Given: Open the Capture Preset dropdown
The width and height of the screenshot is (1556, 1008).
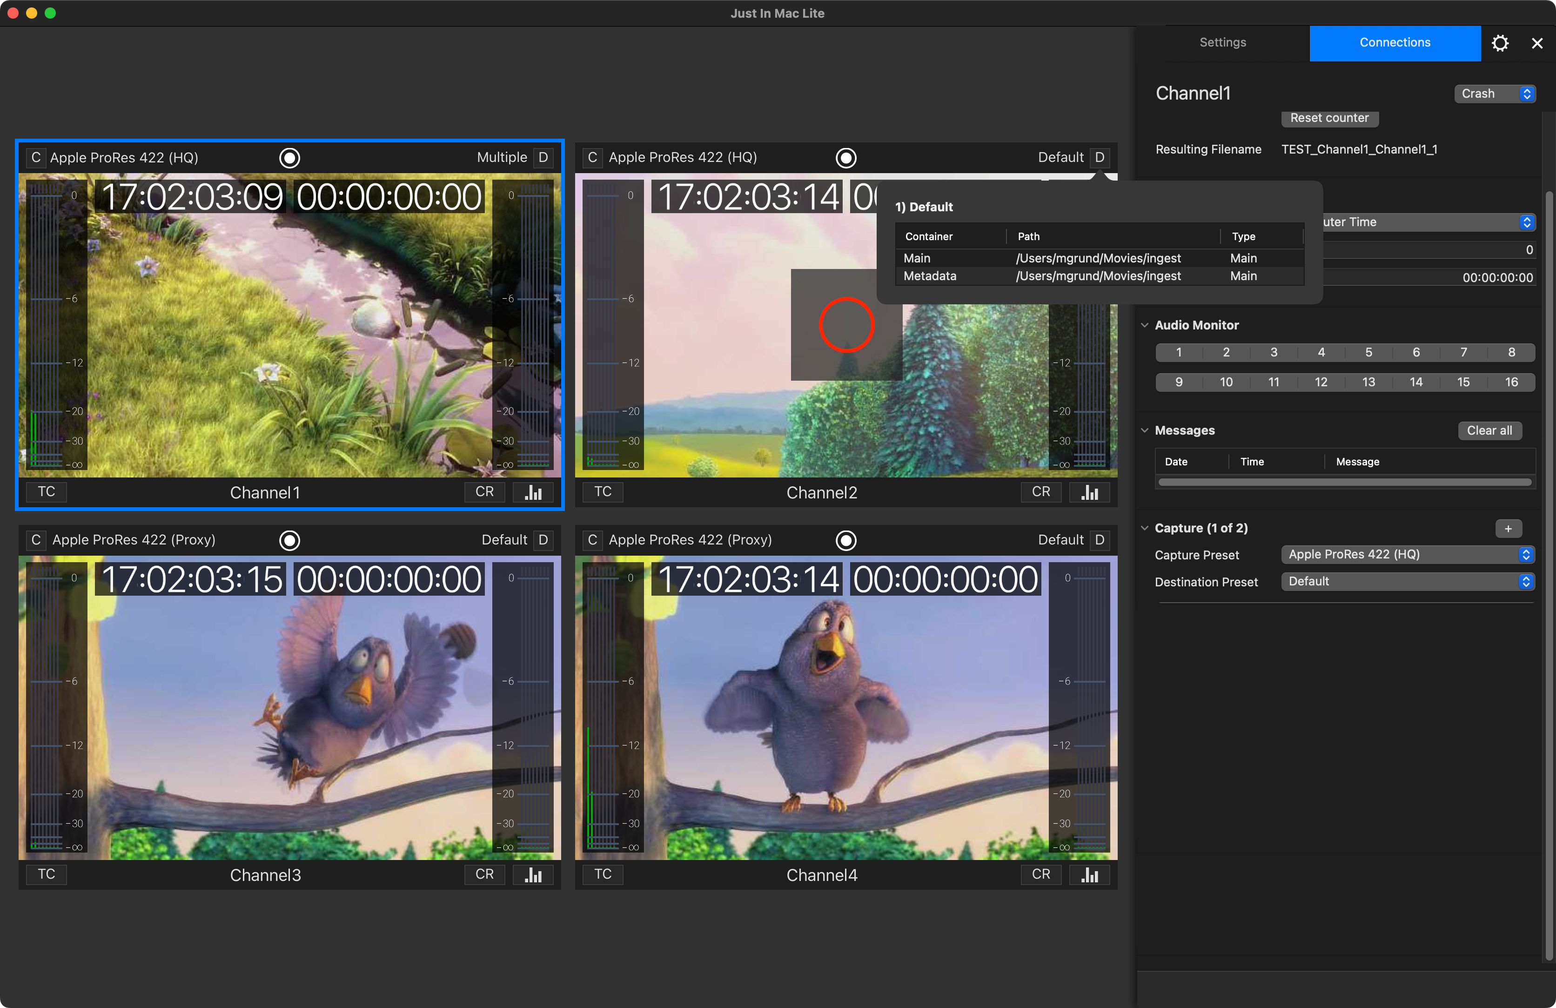Looking at the screenshot, I should point(1408,554).
